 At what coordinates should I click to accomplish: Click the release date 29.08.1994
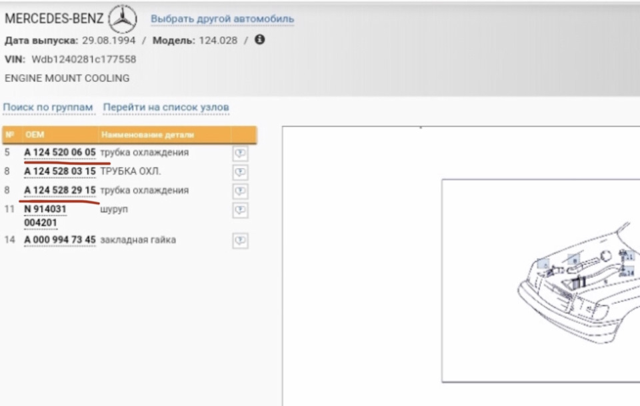pyautogui.click(x=109, y=41)
